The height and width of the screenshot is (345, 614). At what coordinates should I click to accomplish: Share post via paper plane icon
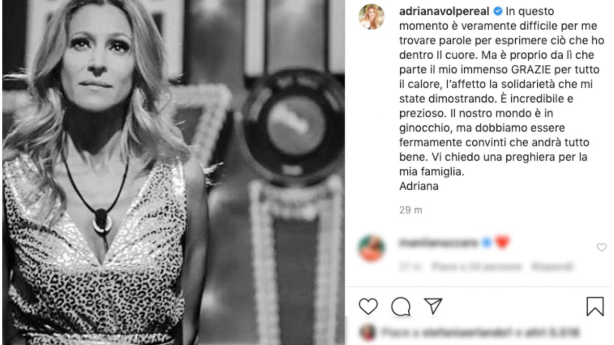click(433, 306)
